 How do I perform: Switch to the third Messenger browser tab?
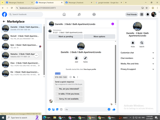point(79,3)
